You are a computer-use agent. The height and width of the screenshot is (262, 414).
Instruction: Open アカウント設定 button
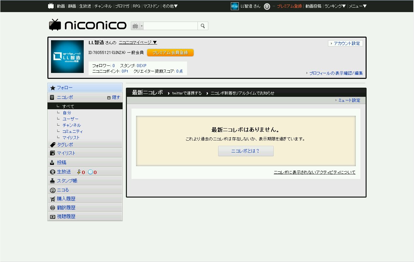[x=345, y=43]
